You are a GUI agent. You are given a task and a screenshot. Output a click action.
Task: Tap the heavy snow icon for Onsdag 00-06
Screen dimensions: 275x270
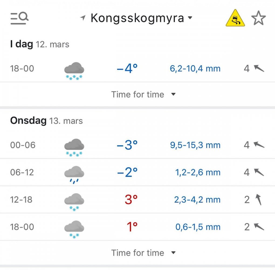[x=74, y=147]
